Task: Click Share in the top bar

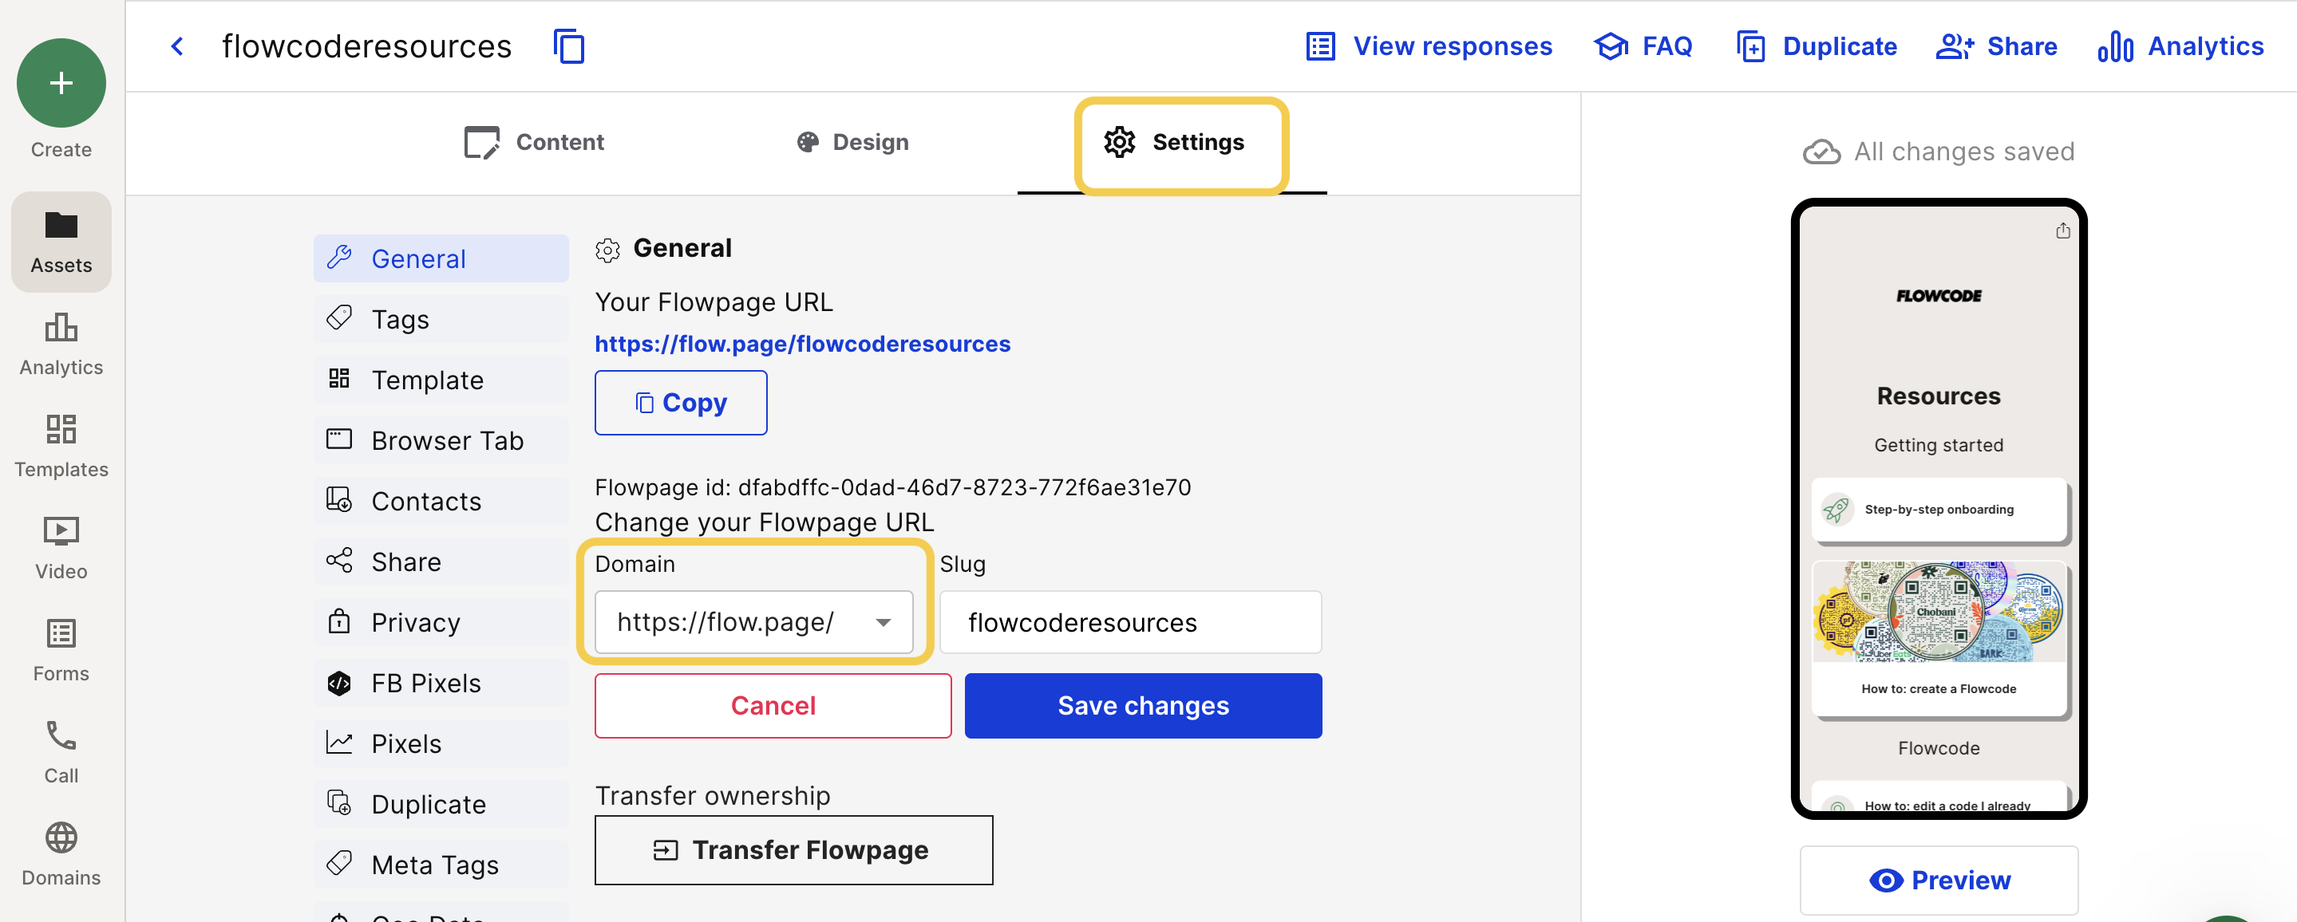Action: tap(1996, 46)
